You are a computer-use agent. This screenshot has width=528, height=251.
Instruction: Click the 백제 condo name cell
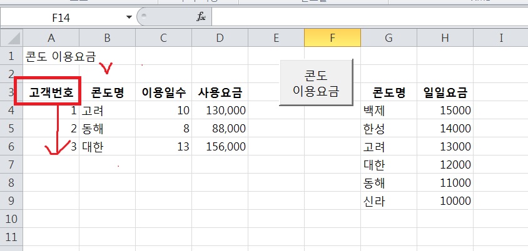(388, 111)
